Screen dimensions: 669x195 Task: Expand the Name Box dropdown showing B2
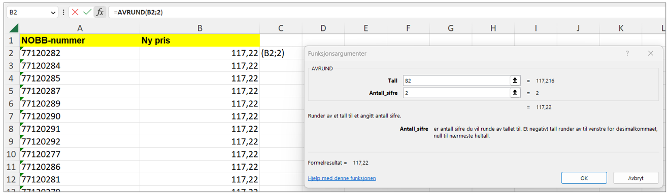click(x=53, y=13)
